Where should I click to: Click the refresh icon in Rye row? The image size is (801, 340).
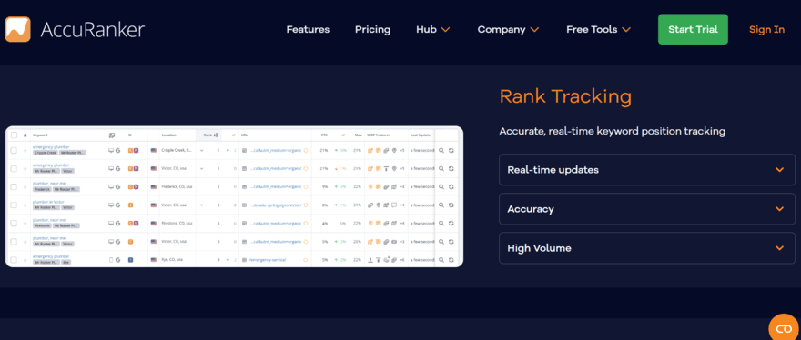tap(451, 260)
